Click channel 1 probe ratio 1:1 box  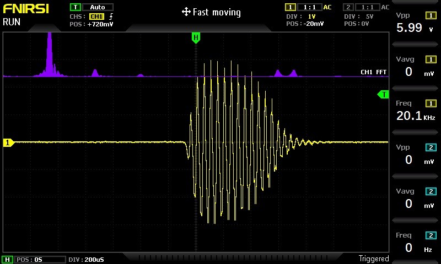(x=310, y=7)
